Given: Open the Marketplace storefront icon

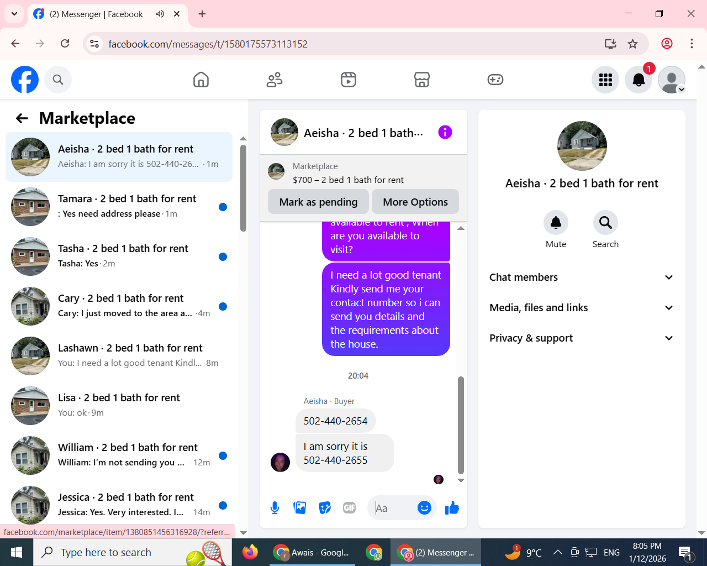Looking at the screenshot, I should click(x=422, y=80).
